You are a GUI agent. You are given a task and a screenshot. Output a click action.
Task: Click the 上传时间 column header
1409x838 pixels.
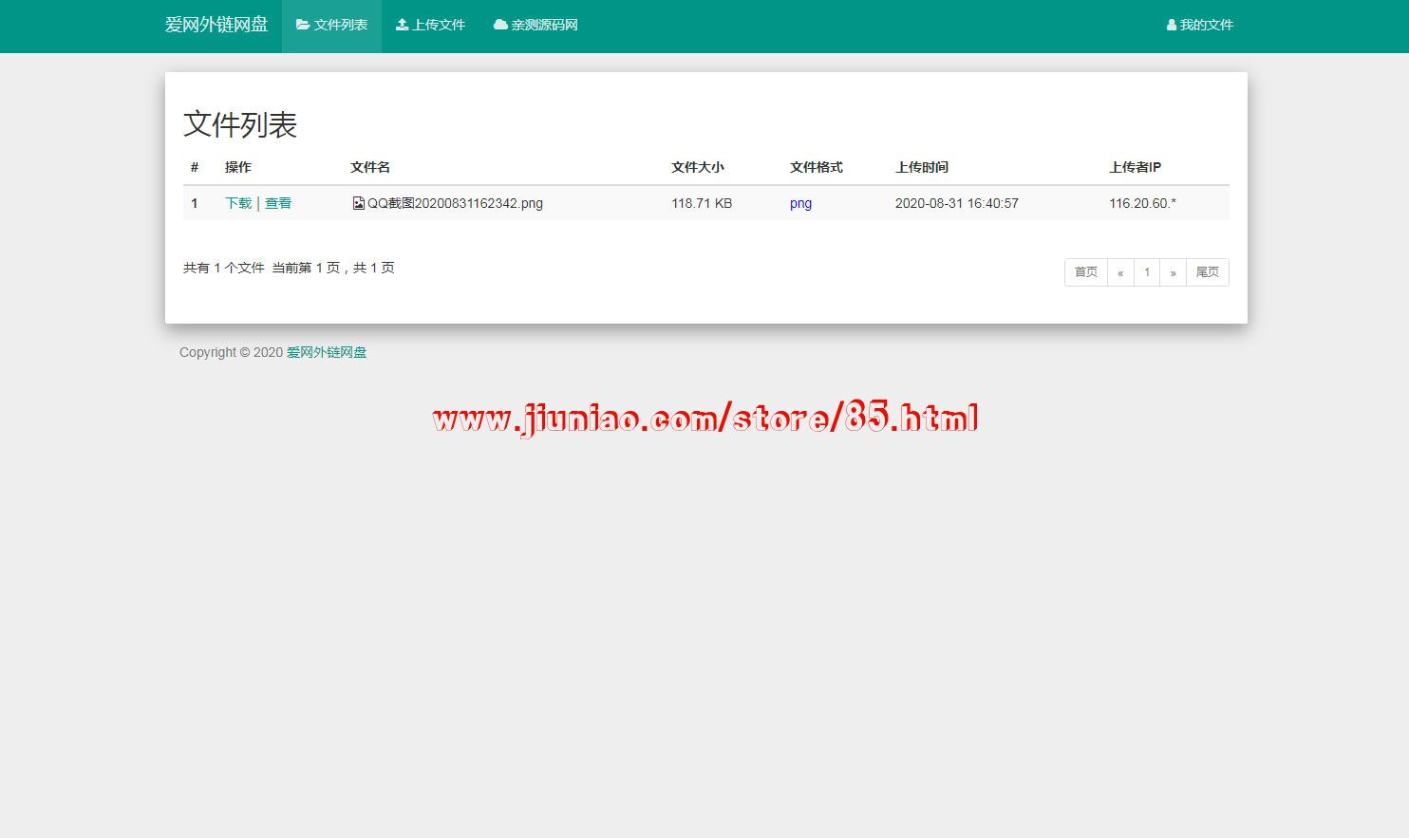(x=921, y=167)
